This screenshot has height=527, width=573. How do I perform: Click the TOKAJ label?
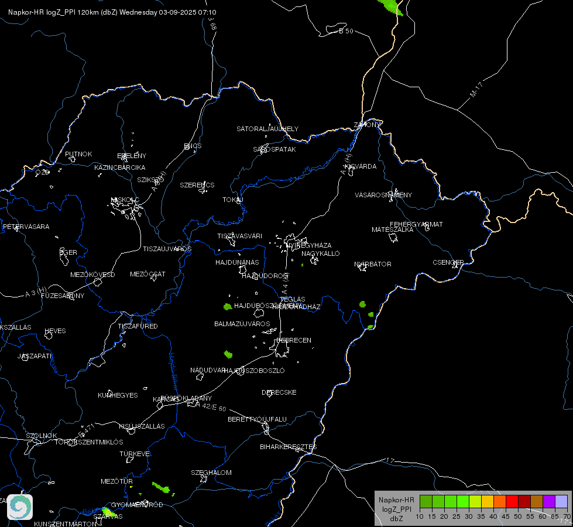tap(233, 200)
